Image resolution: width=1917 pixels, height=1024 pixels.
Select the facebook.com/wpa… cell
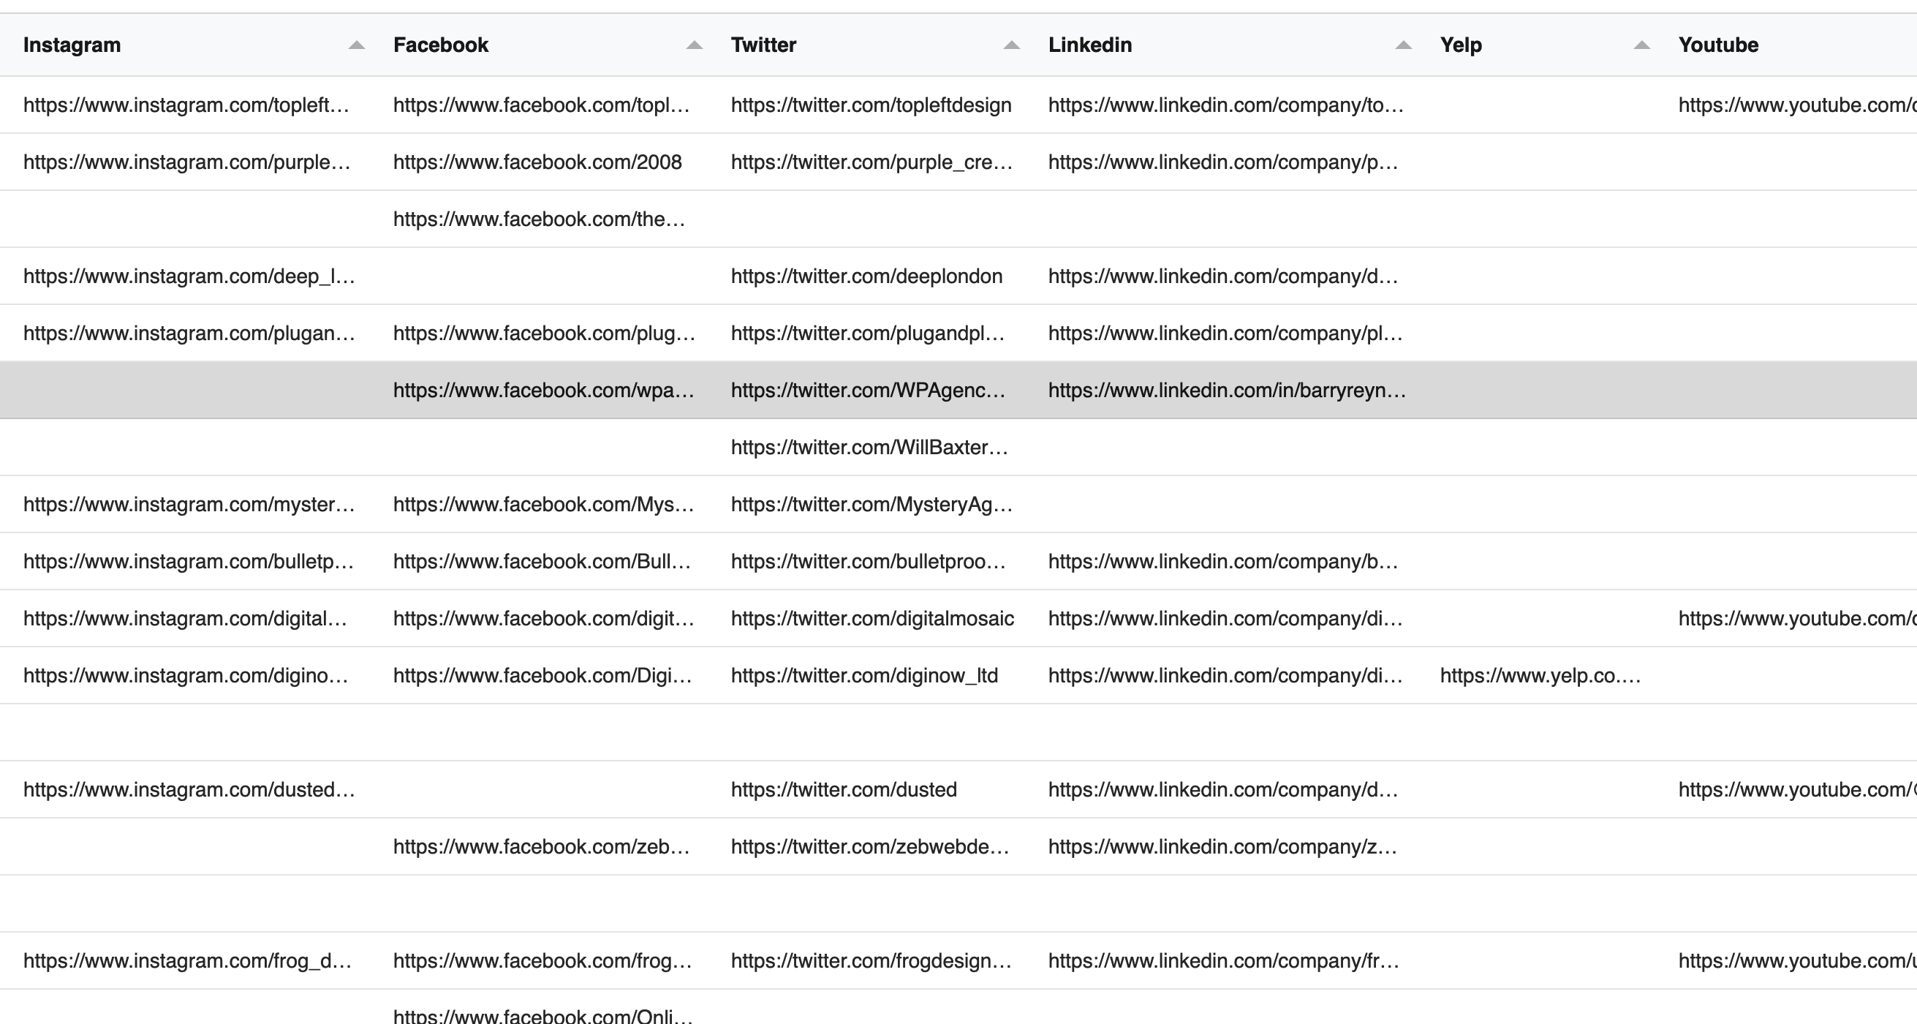tap(543, 391)
